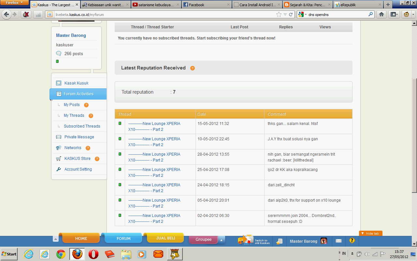
Task: Open the mail envelope taskbar icon
Action: (x=158, y=254)
